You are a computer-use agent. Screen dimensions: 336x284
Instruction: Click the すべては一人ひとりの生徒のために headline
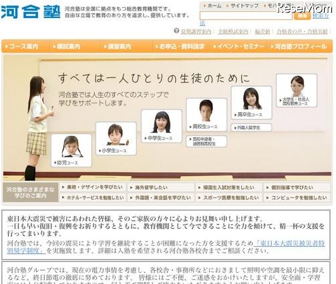(x=154, y=79)
